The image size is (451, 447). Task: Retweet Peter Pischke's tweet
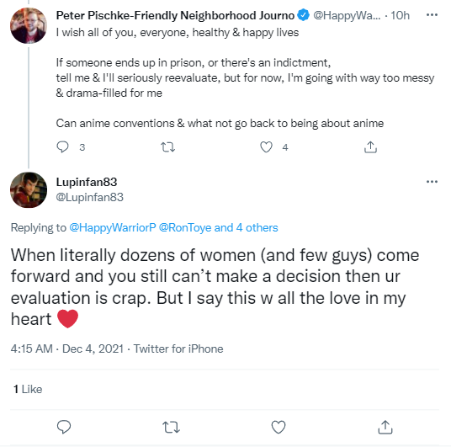point(167,147)
